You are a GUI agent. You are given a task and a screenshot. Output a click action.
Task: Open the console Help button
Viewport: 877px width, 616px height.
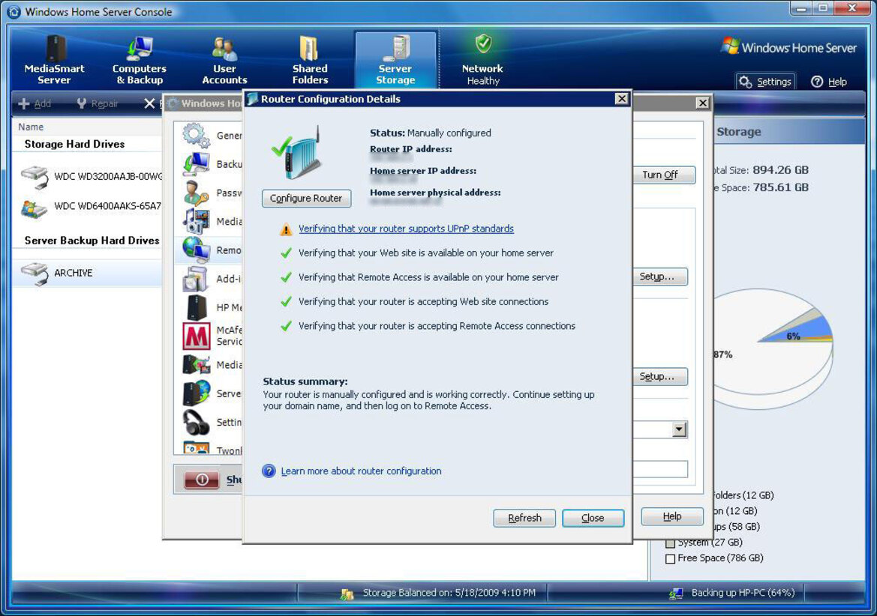829,82
